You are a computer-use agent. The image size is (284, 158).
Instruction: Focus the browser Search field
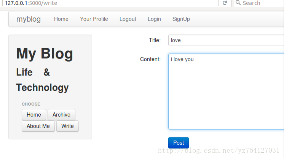point(259,3)
